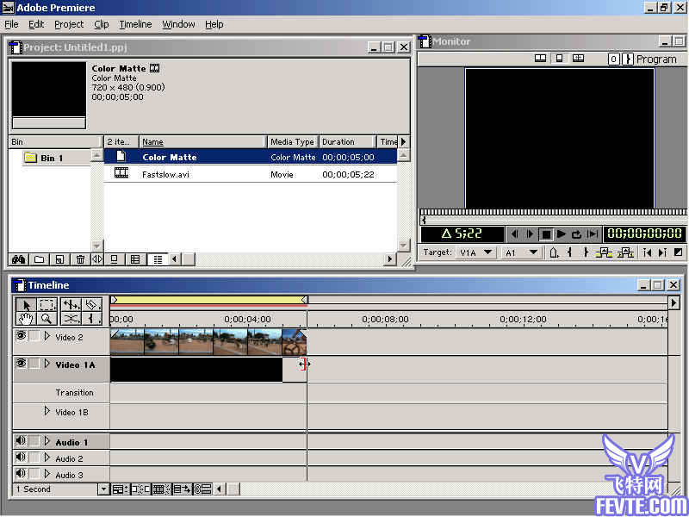Screen dimensions: 689x517
Task: Add a marker in Monitor
Action: [554, 252]
